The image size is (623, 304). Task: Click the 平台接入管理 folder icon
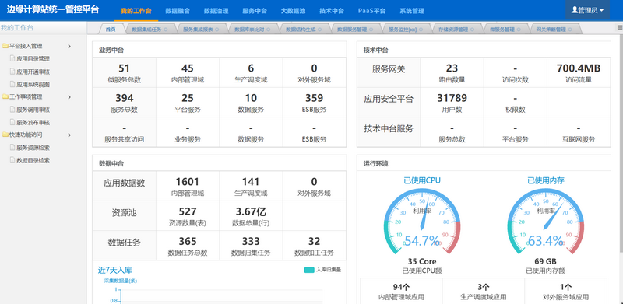coord(5,46)
